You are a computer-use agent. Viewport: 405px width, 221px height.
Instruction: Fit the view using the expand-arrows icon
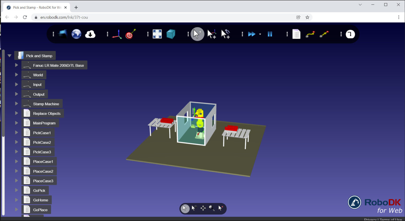click(157, 34)
